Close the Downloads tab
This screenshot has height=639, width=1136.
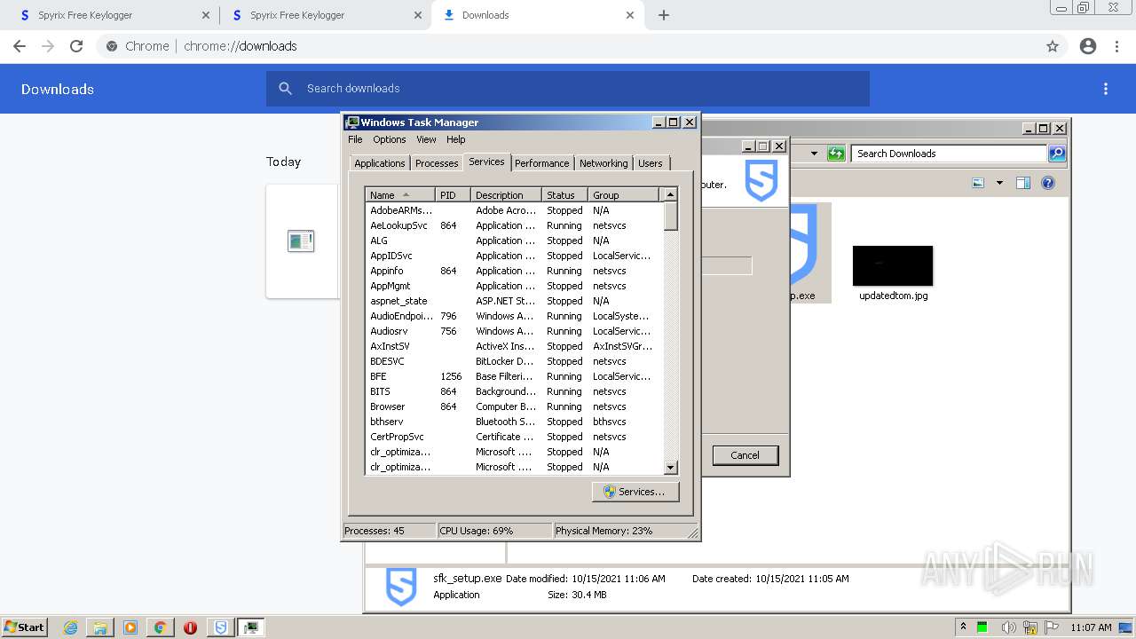630,15
